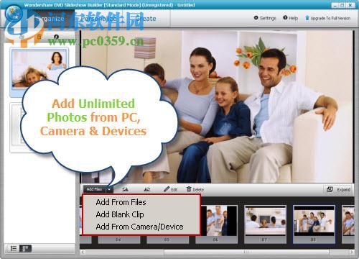Open Settings with the gear icon
This screenshot has width=359, height=259.
(x=265, y=18)
